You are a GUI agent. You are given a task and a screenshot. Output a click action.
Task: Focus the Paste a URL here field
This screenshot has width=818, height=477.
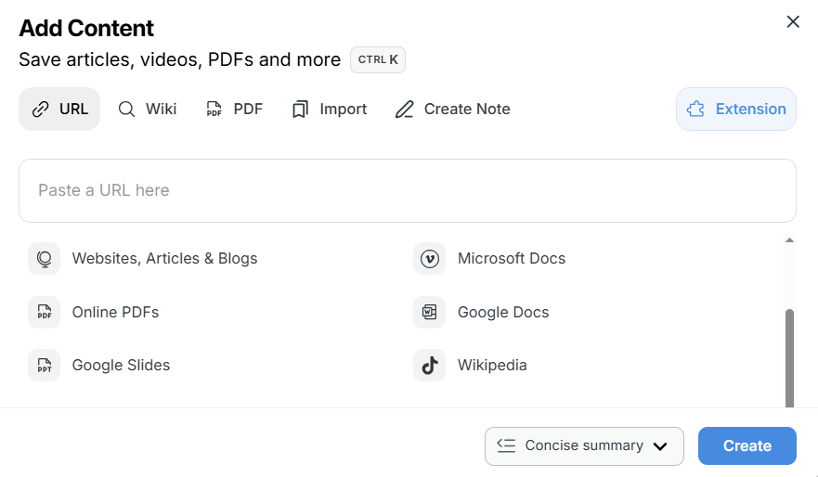407,190
